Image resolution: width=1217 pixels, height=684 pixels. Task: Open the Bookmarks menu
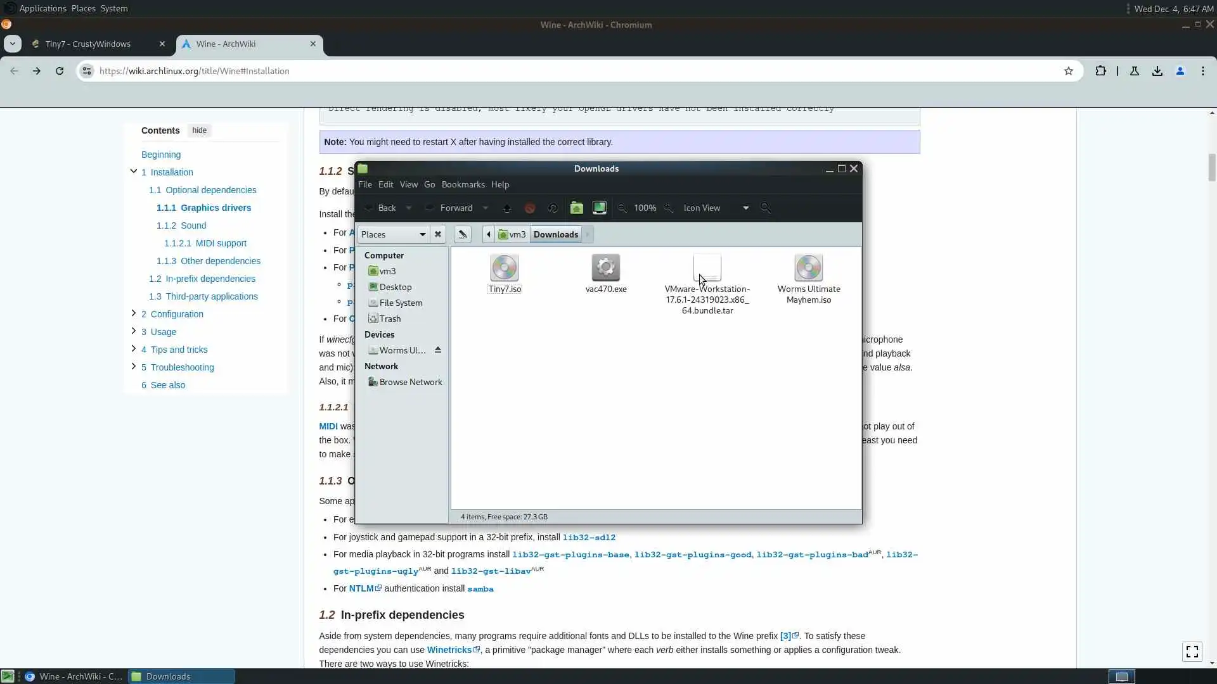pyautogui.click(x=463, y=184)
